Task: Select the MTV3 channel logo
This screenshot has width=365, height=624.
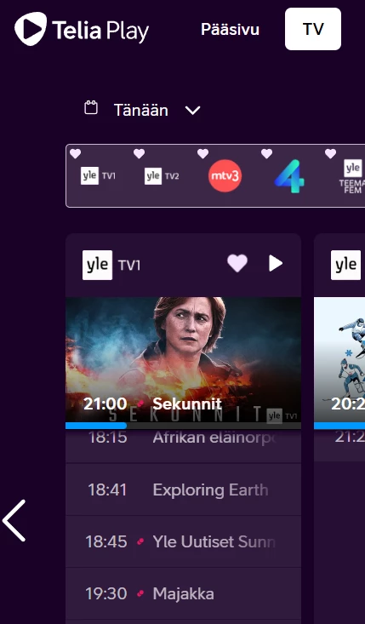Action: (225, 176)
